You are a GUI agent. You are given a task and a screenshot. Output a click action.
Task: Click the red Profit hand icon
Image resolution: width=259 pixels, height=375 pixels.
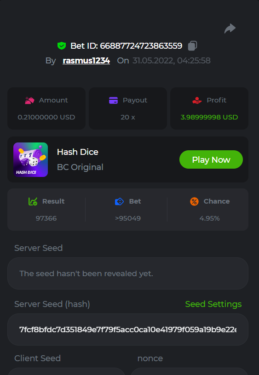click(x=197, y=100)
